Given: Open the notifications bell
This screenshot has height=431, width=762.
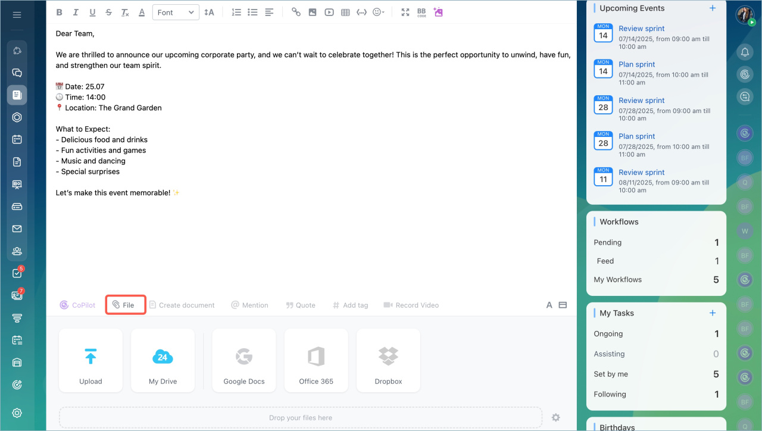Looking at the screenshot, I should coord(745,52).
